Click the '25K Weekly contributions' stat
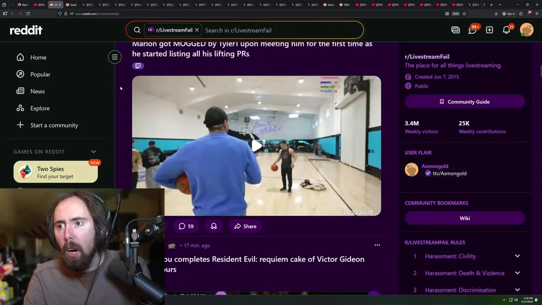Image resolution: width=542 pixels, height=305 pixels. click(482, 127)
